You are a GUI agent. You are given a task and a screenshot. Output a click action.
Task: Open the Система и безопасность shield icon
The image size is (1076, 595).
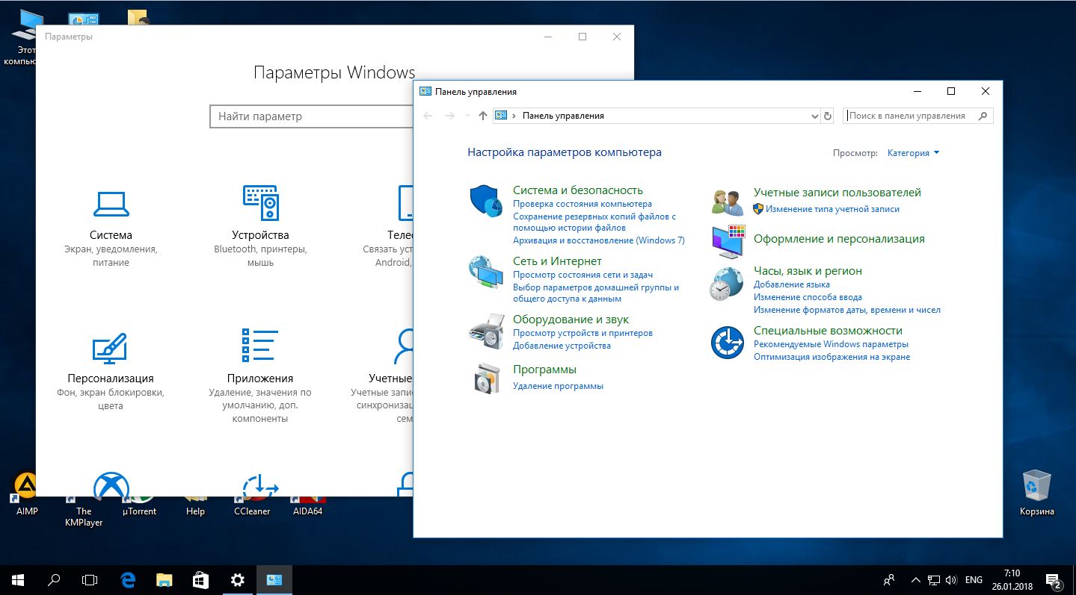pos(485,202)
